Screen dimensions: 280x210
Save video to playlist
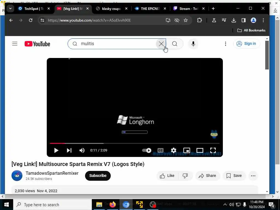click(234, 176)
